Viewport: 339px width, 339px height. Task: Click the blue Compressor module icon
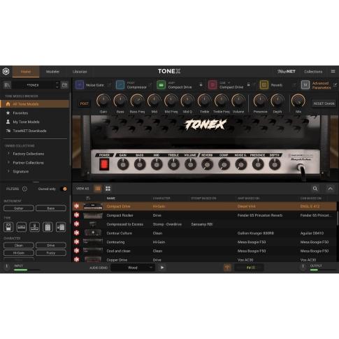[120, 85]
